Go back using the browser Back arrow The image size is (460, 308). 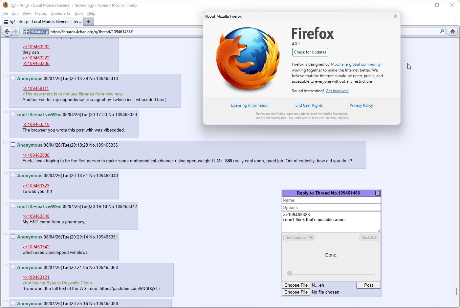(x=7, y=31)
